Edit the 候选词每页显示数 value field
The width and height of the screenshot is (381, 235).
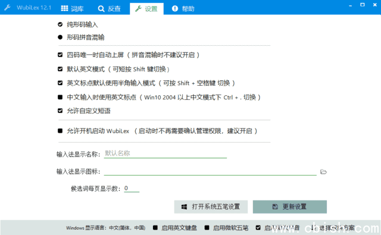coord(132,189)
